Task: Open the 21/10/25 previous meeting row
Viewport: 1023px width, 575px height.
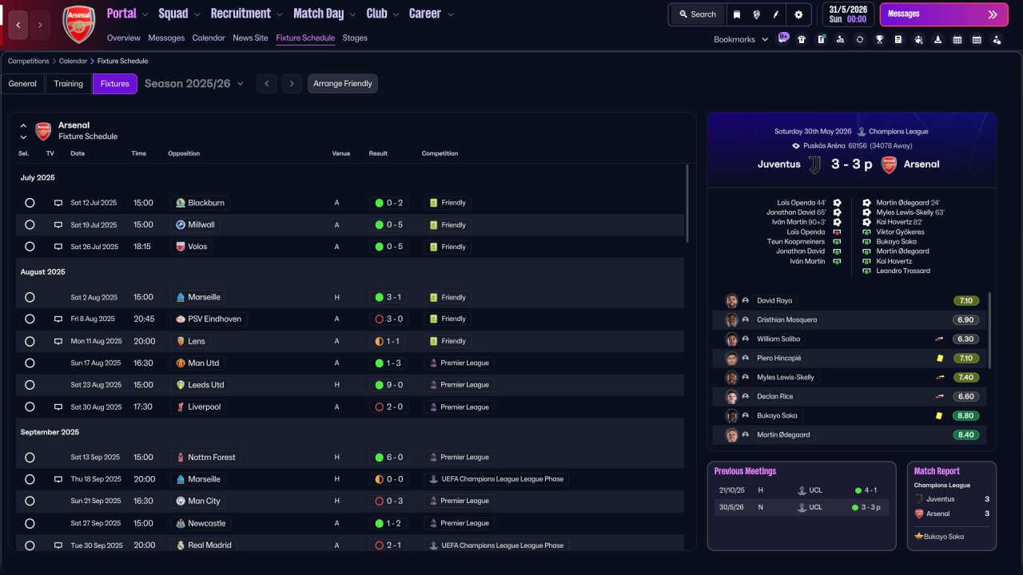Action: pos(802,490)
